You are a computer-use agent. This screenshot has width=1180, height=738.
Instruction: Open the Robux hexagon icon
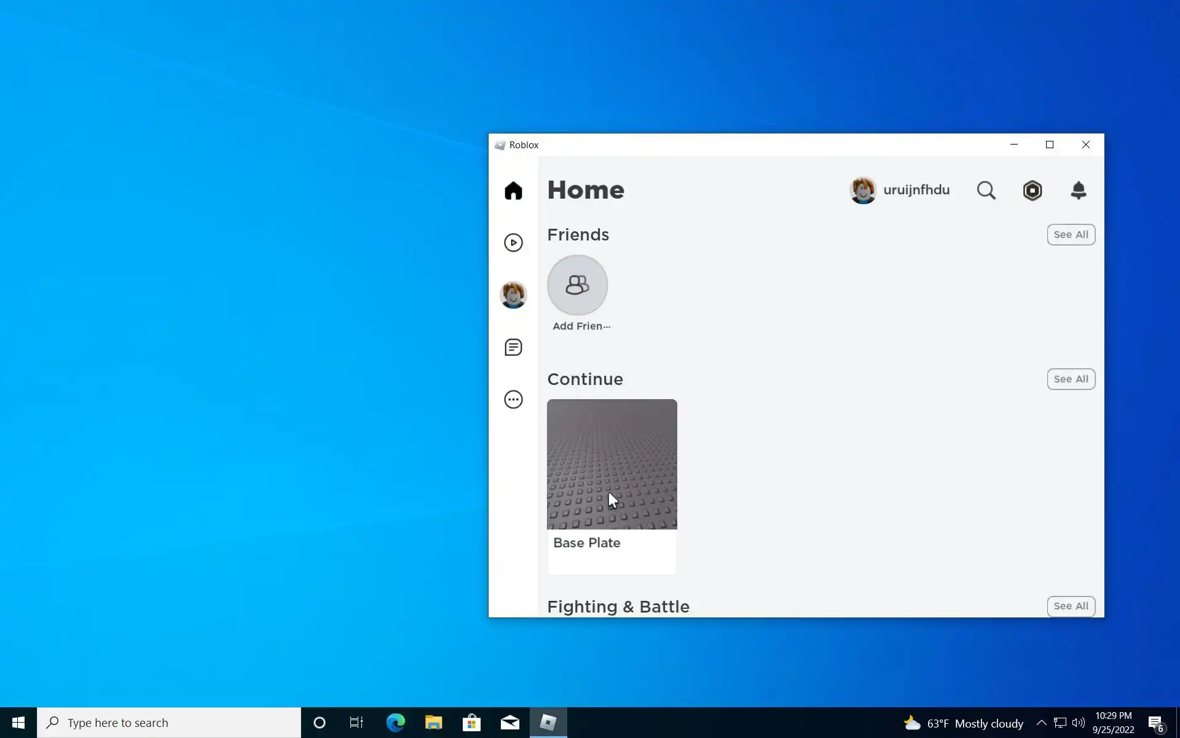(1032, 191)
